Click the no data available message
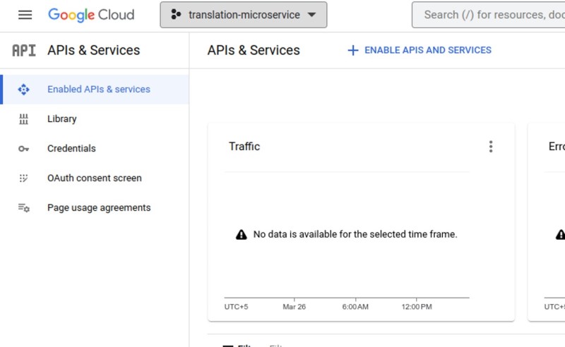Viewport: 565px width, 347px height. (355, 234)
